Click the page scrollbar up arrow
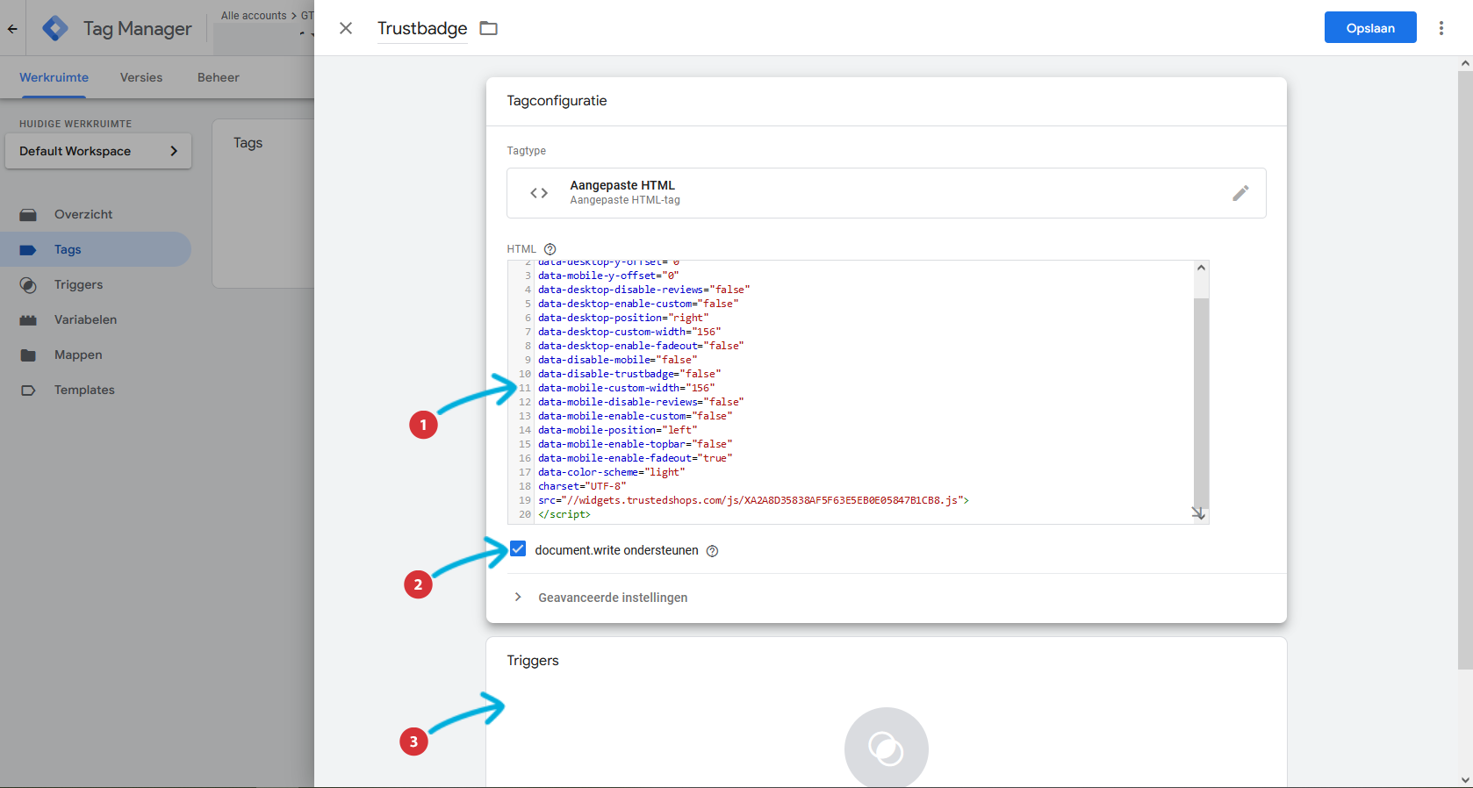The image size is (1473, 788). [x=1465, y=63]
